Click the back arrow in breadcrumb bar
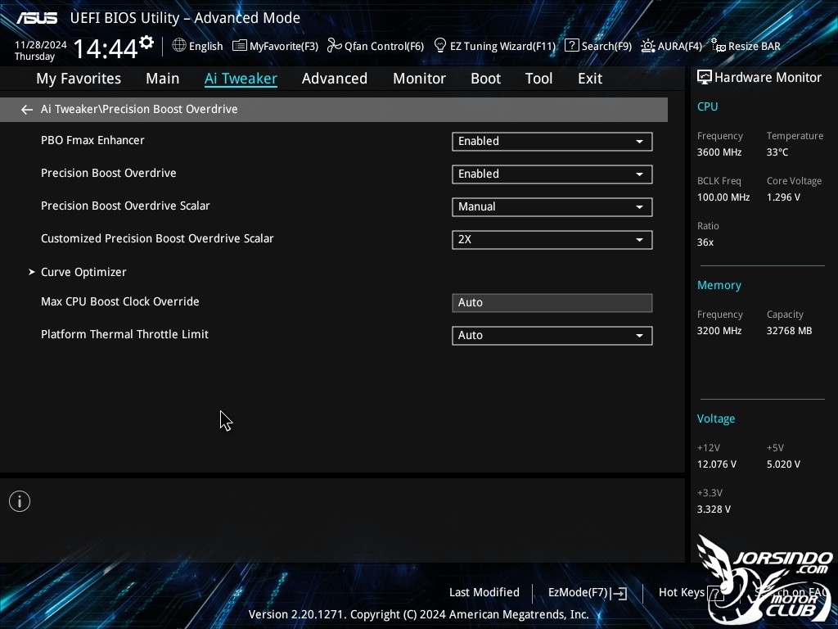Screen dimensions: 838x629 point(27,110)
